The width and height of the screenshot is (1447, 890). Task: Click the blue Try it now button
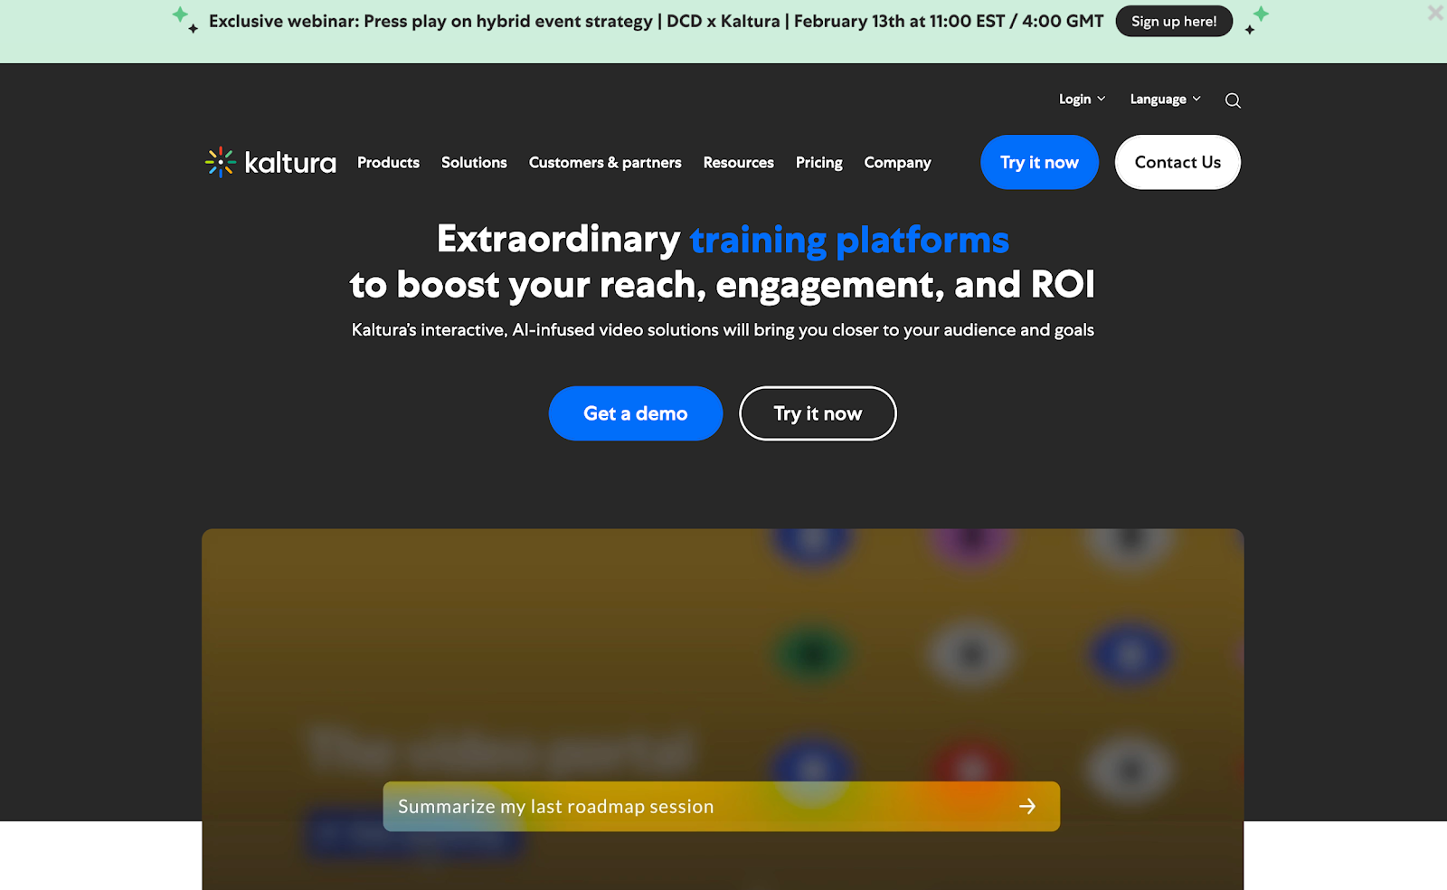coord(1039,162)
